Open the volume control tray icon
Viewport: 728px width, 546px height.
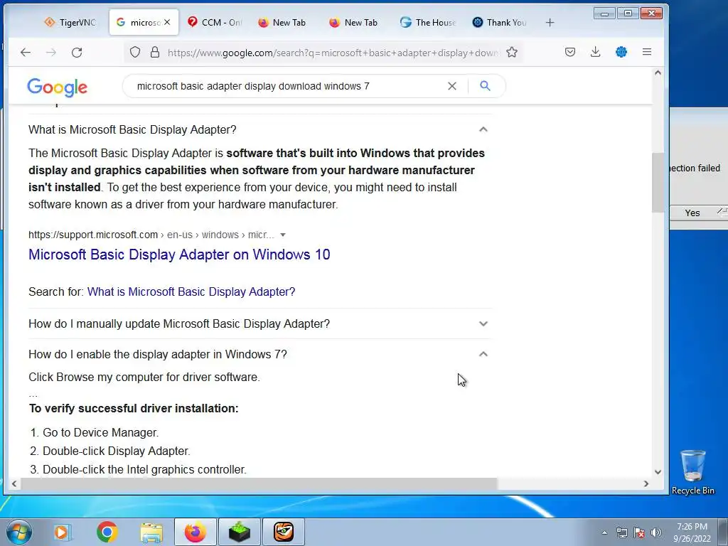coord(656,532)
